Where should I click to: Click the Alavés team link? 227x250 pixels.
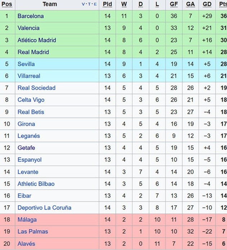(x=26, y=244)
